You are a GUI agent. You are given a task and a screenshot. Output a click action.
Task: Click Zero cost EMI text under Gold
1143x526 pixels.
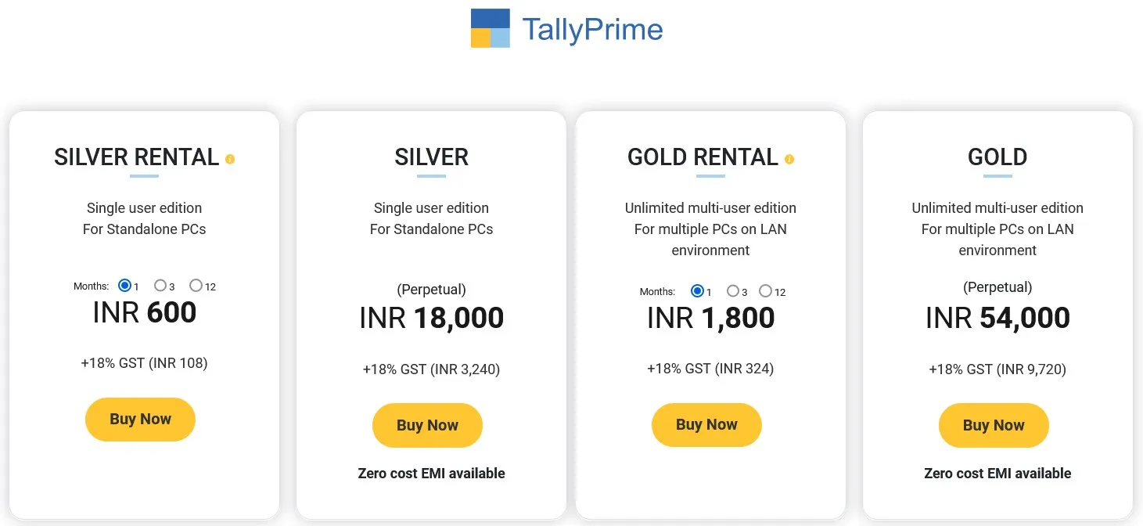pos(997,473)
